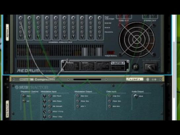This screenshot has height=135, width=180.
Task: Click SubTractor OSC Pitch trim knob
Action: pos(45,96)
